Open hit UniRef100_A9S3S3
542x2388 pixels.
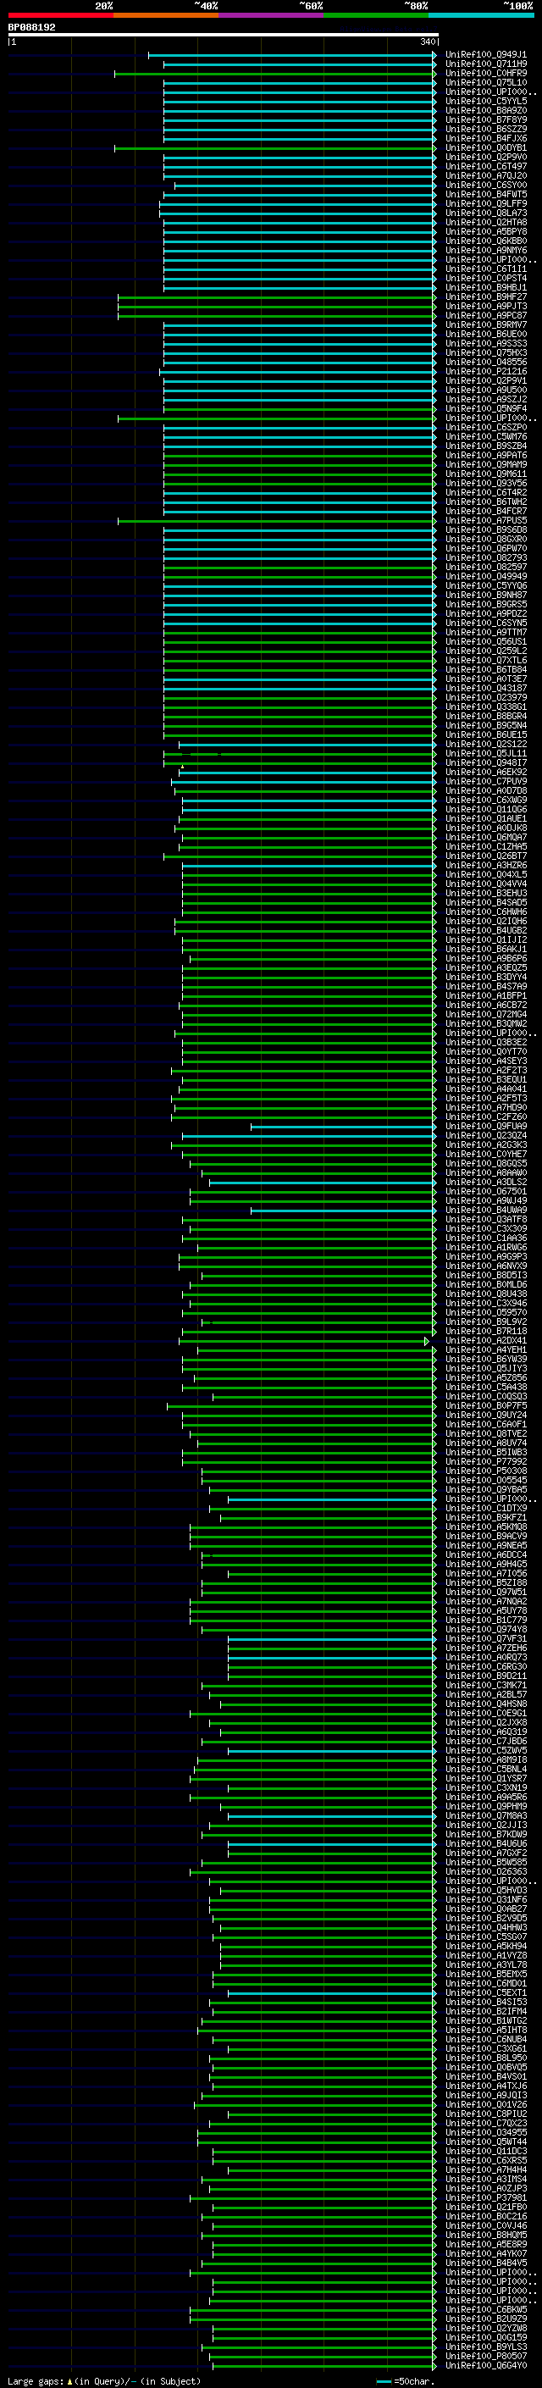(x=485, y=344)
